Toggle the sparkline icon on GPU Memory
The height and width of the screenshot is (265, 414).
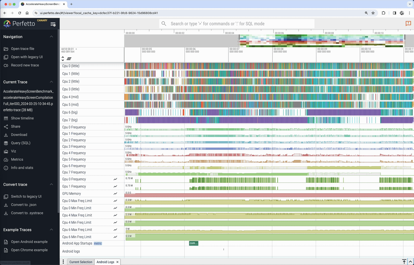pyautogui.click(x=115, y=194)
